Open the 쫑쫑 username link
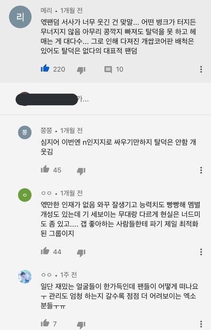 (x=46, y=131)
